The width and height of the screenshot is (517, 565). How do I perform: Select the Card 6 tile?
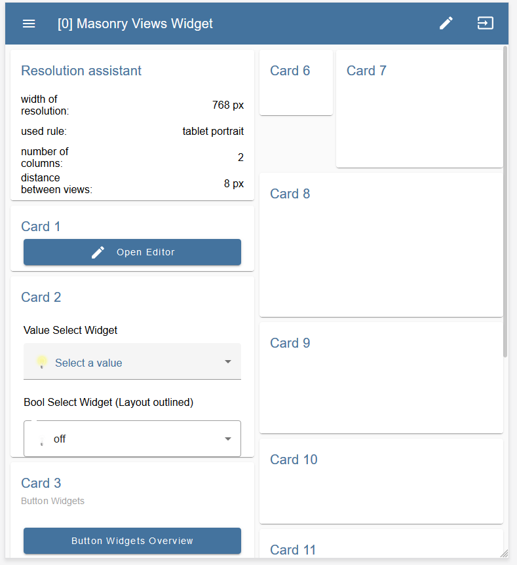click(x=296, y=83)
